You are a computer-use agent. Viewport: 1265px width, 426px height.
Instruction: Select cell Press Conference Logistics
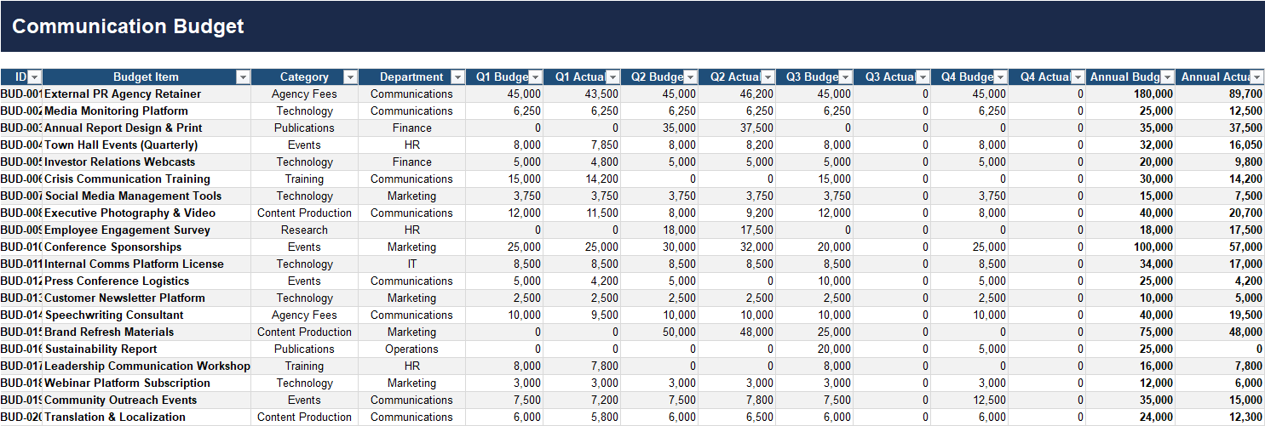[147, 281]
